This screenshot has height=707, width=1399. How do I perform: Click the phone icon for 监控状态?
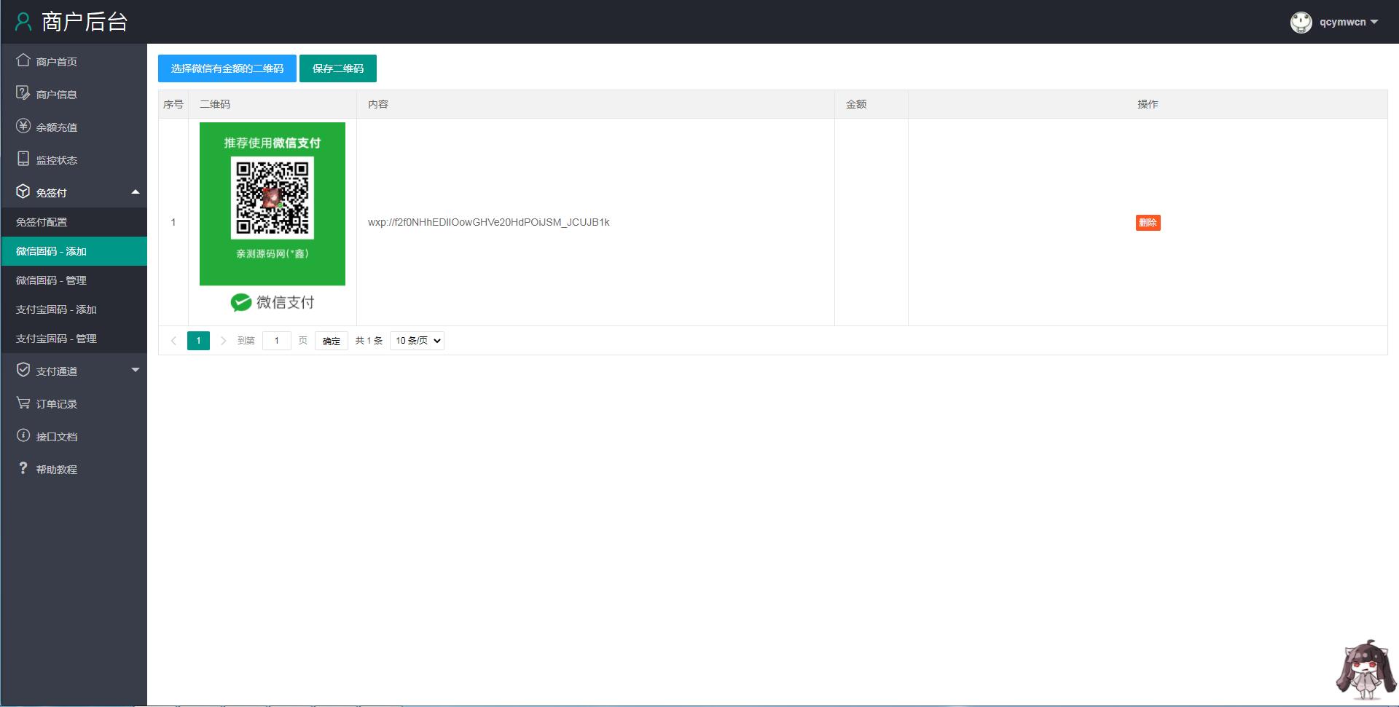pos(23,159)
